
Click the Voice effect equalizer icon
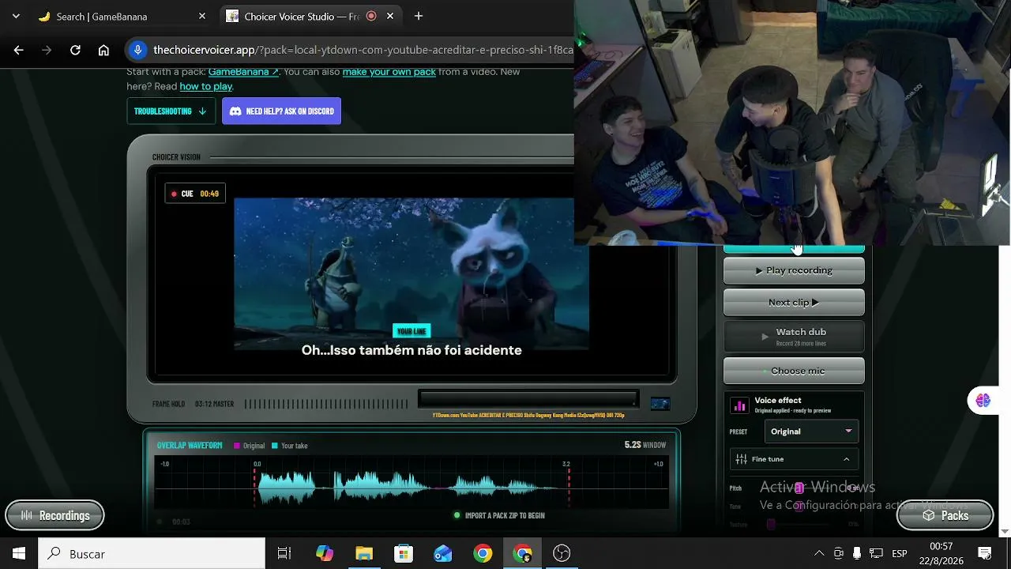click(x=740, y=405)
